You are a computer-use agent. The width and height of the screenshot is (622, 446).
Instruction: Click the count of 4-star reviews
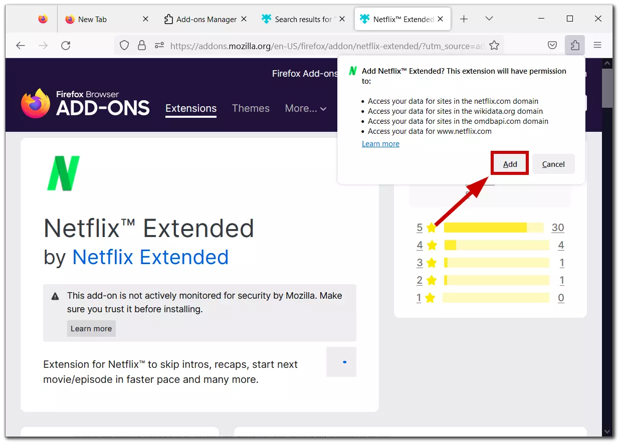pos(561,245)
